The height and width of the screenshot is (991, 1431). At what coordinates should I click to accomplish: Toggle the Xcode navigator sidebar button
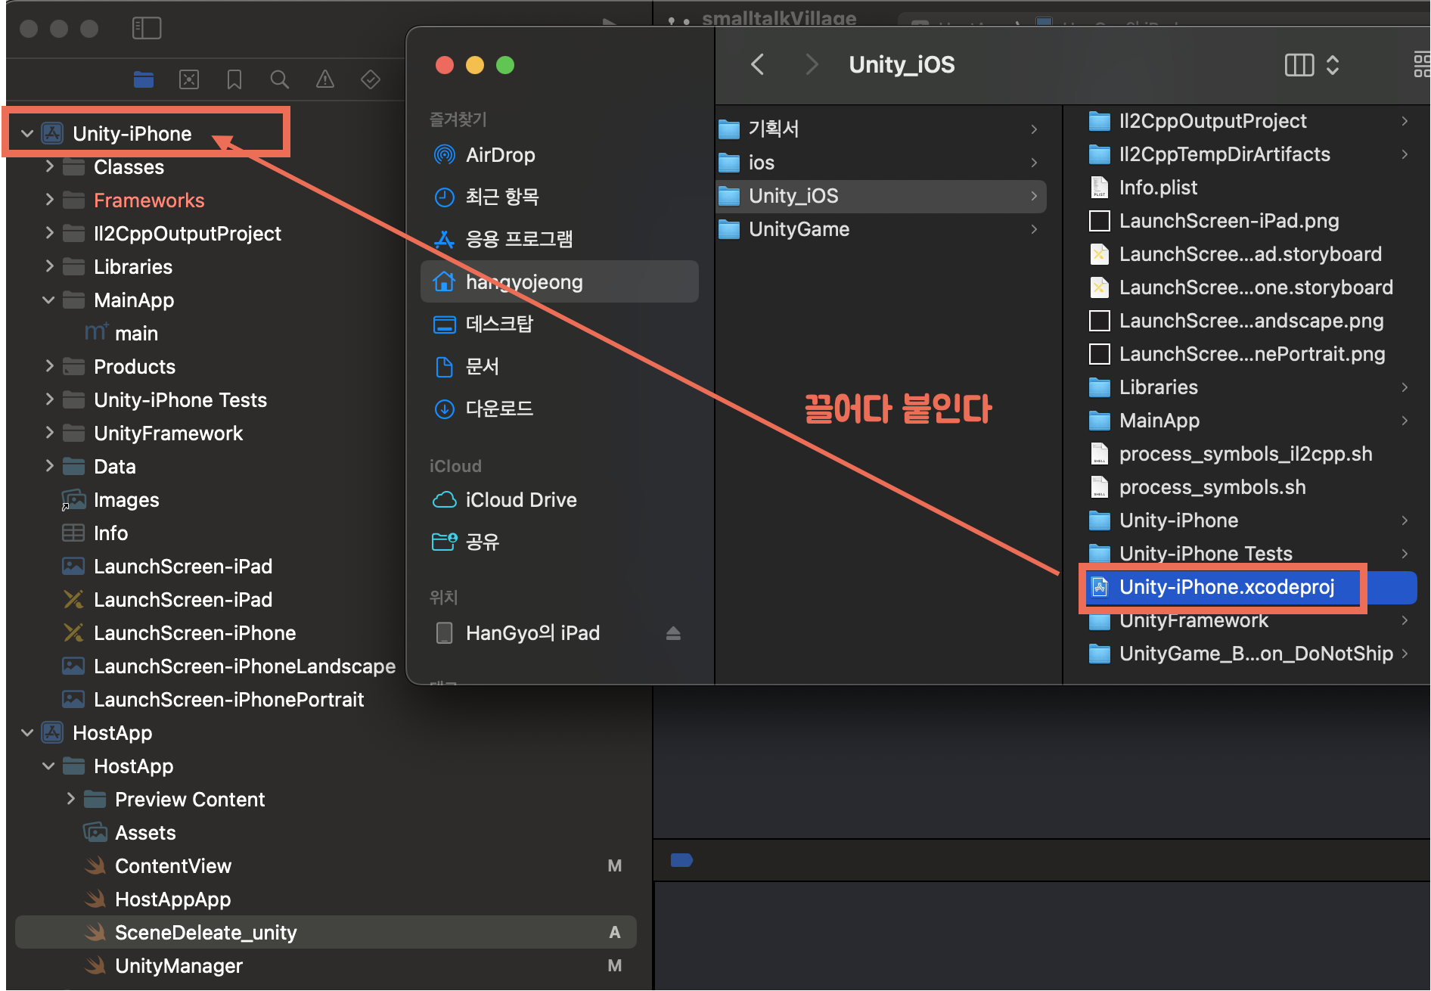coord(147,29)
